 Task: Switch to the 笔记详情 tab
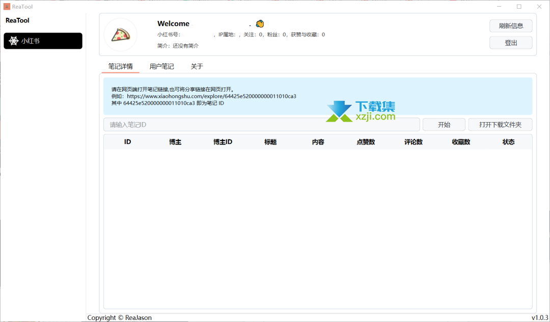point(120,66)
